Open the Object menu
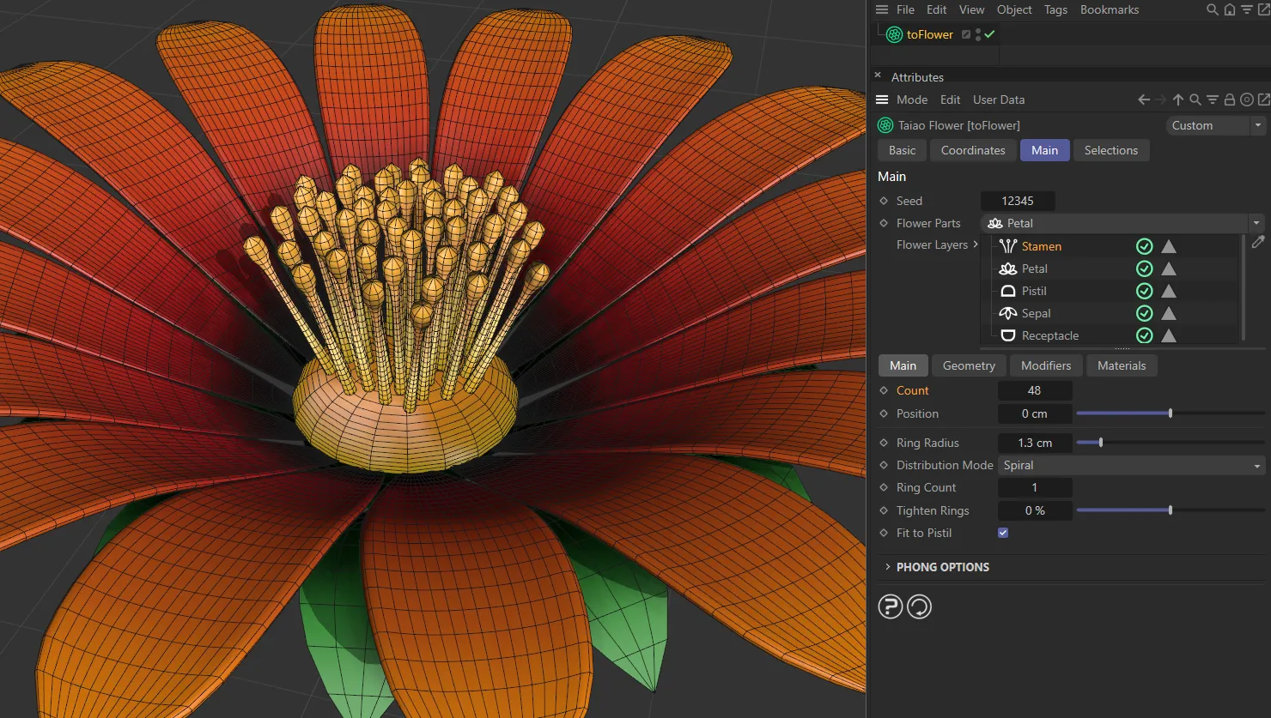Screen dimensions: 1271x718 click(1013, 9)
